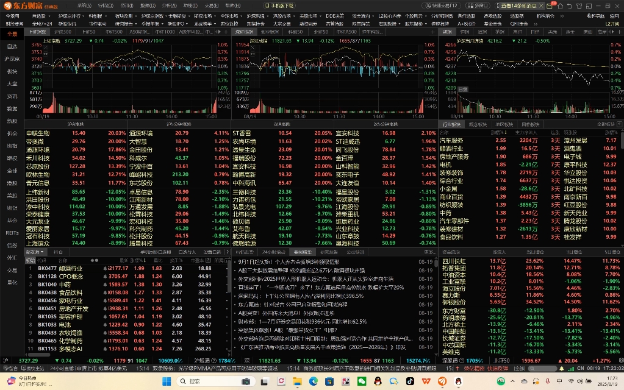Viewport: 624px width, 390px height.
Task: Open TikTok/Douyin icon on taskbar
Action: click(410, 381)
